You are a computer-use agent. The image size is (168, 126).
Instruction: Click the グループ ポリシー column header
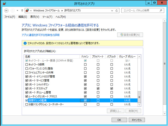click(128, 57)
